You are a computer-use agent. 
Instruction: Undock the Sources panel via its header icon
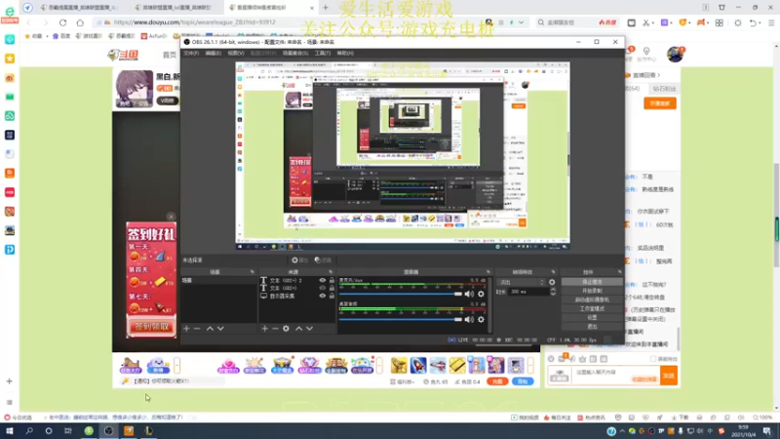tap(331, 272)
